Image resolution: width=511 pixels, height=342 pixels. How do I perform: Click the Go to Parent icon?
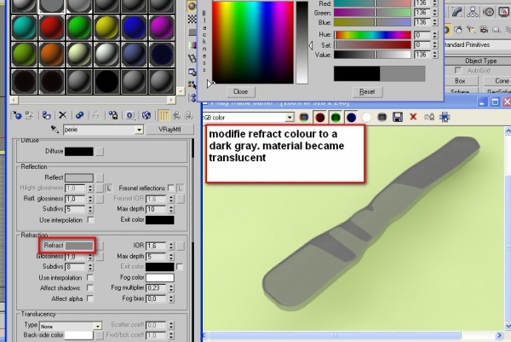point(176,115)
